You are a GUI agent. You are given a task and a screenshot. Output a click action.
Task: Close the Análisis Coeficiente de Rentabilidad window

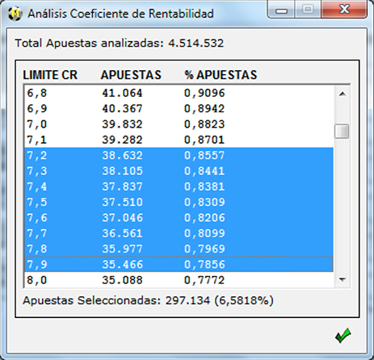click(x=344, y=10)
